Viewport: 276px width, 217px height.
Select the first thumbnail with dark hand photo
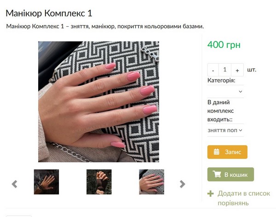point(46,182)
